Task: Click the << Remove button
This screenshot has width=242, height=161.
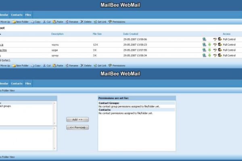Action: click(77, 128)
